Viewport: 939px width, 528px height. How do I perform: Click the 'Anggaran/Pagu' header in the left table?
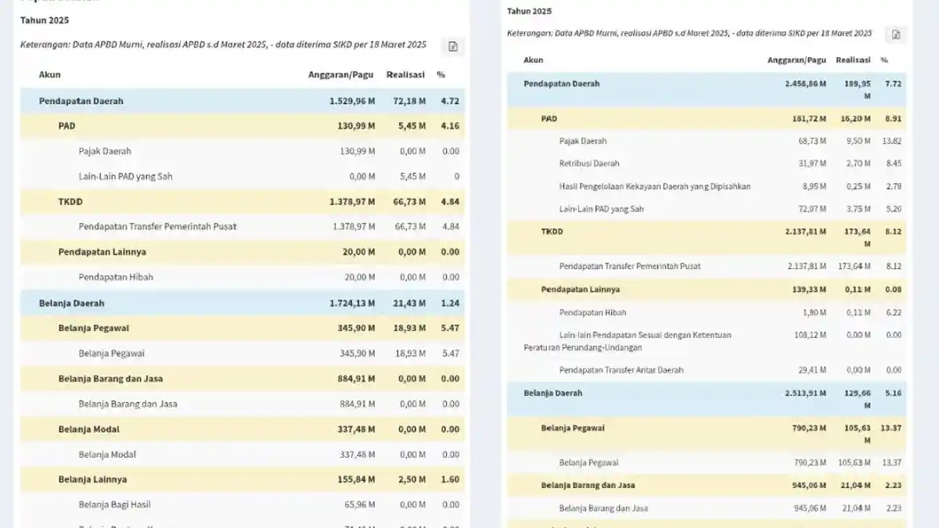(x=341, y=75)
